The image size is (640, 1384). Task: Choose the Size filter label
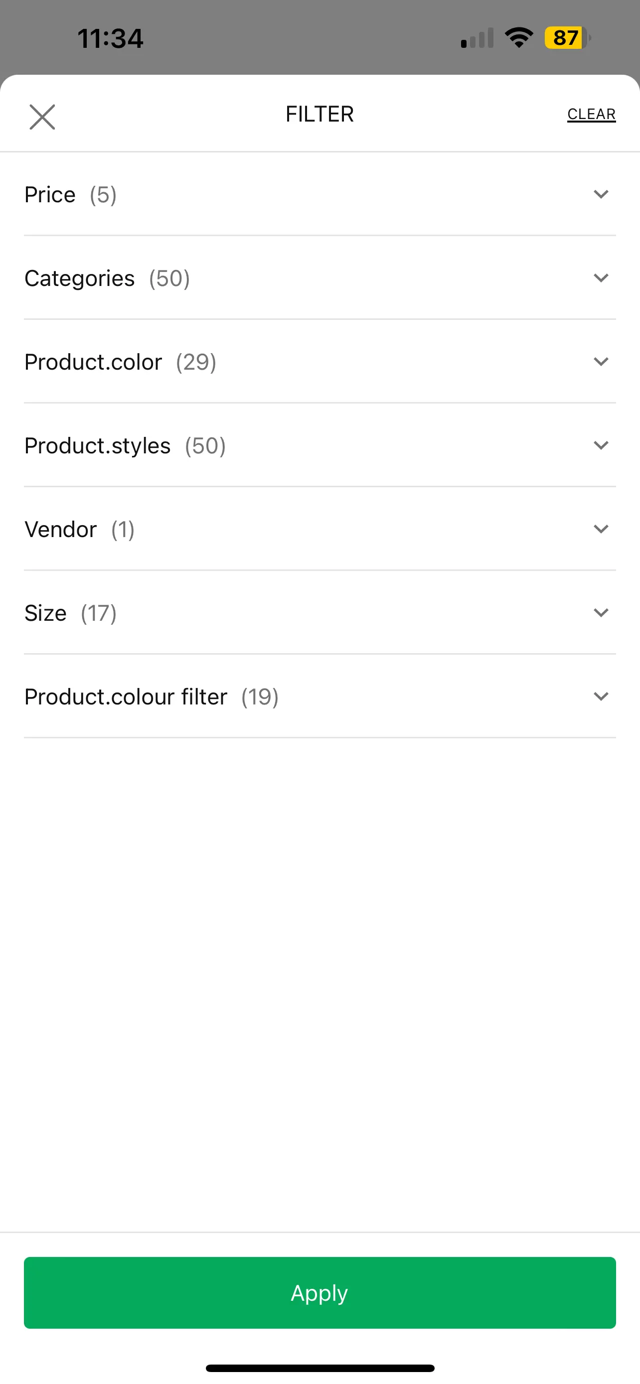coord(45,614)
